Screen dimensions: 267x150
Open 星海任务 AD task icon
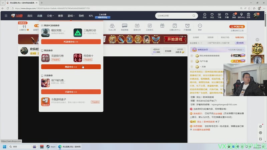pos(137,27)
